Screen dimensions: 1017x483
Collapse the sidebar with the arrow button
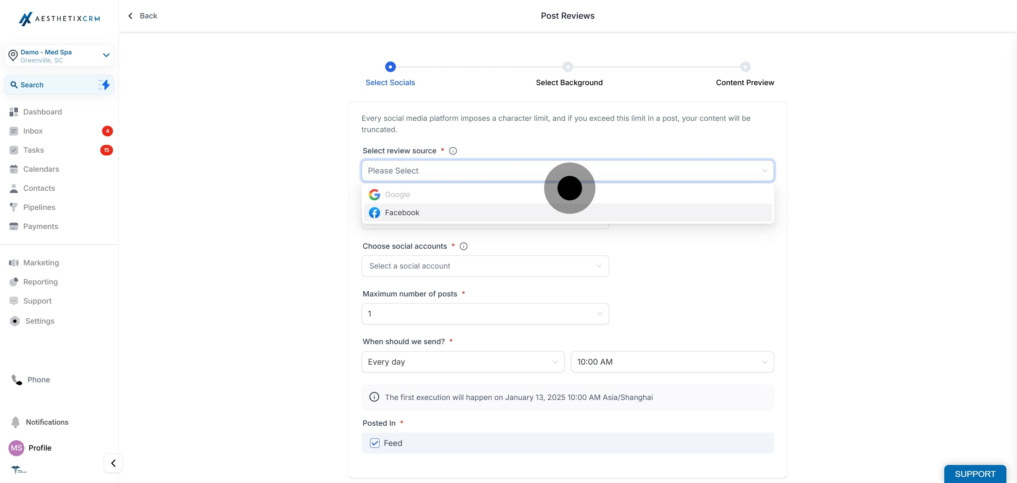pyautogui.click(x=113, y=463)
